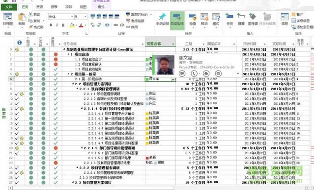Collapse the 2.2.2 项目管理报表调研 summary
The width and height of the screenshot is (314, 190).
click(78, 167)
